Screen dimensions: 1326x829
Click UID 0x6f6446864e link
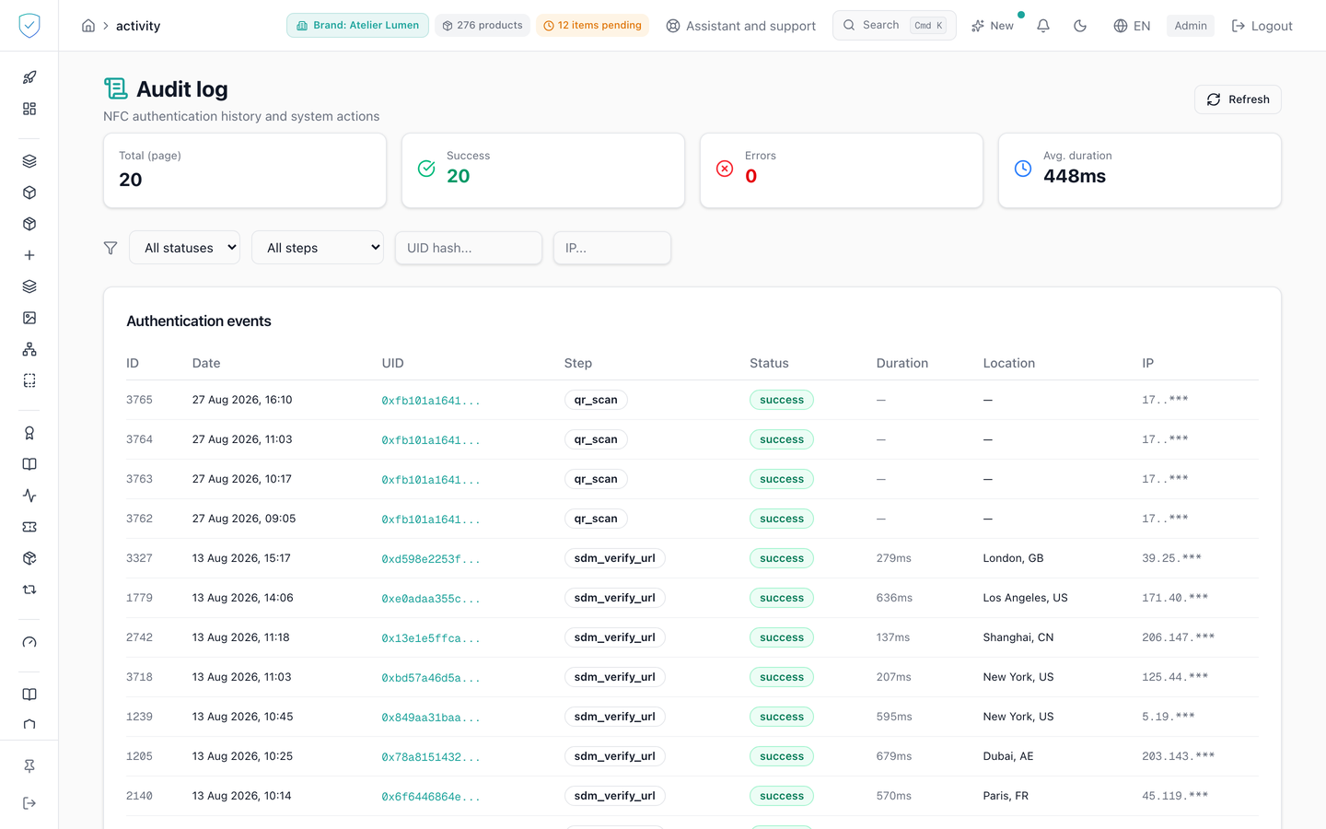[x=431, y=797]
